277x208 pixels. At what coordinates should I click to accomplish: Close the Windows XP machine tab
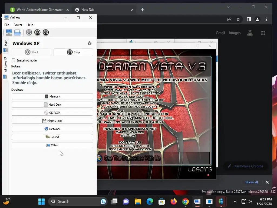(x=90, y=43)
